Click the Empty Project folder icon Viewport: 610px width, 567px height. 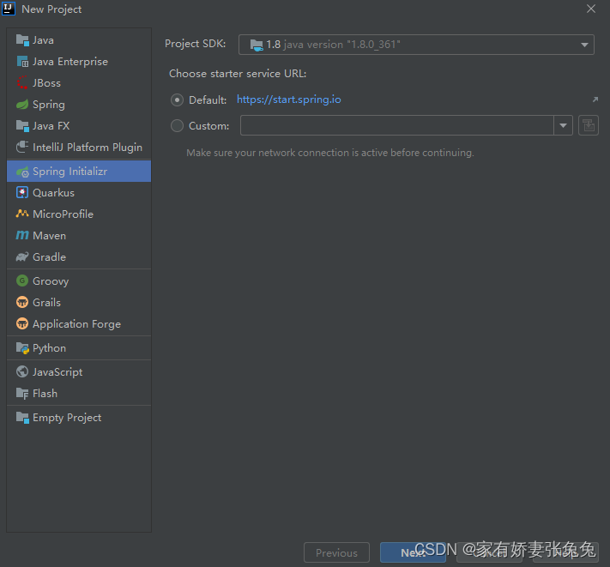click(22, 417)
